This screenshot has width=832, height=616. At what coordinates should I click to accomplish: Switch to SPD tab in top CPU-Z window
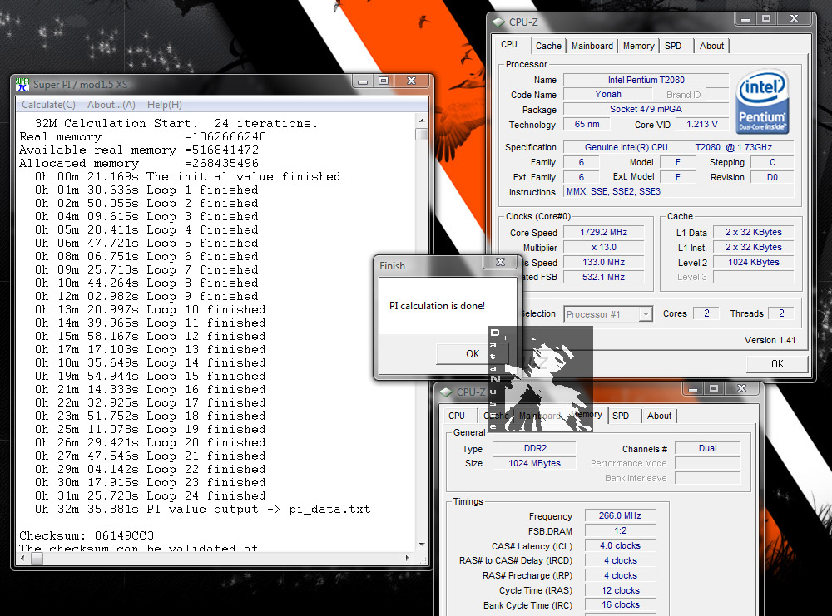(673, 46)
